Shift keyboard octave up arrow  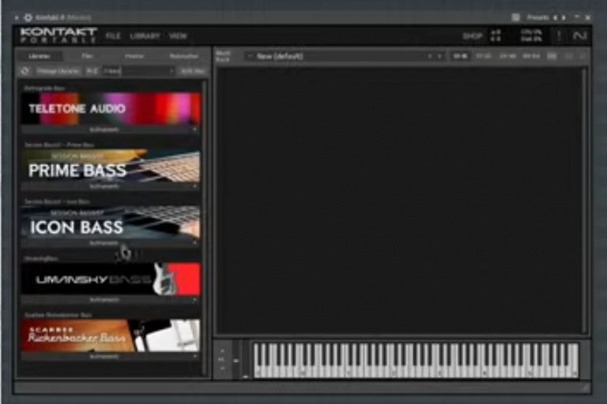click(222, 351)
